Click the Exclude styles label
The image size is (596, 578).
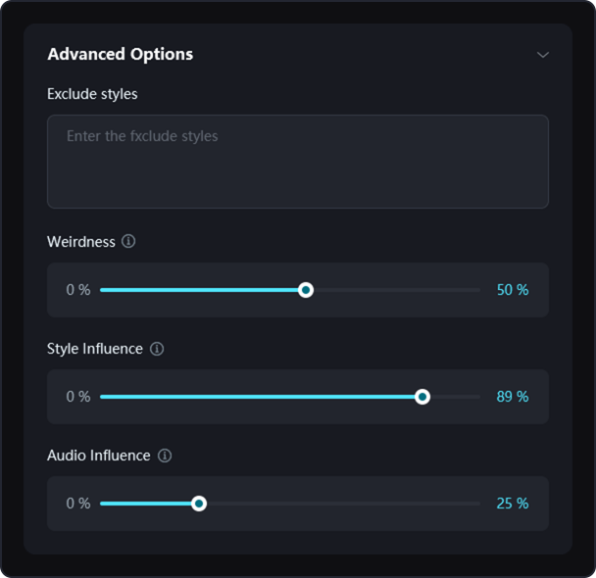92,94
